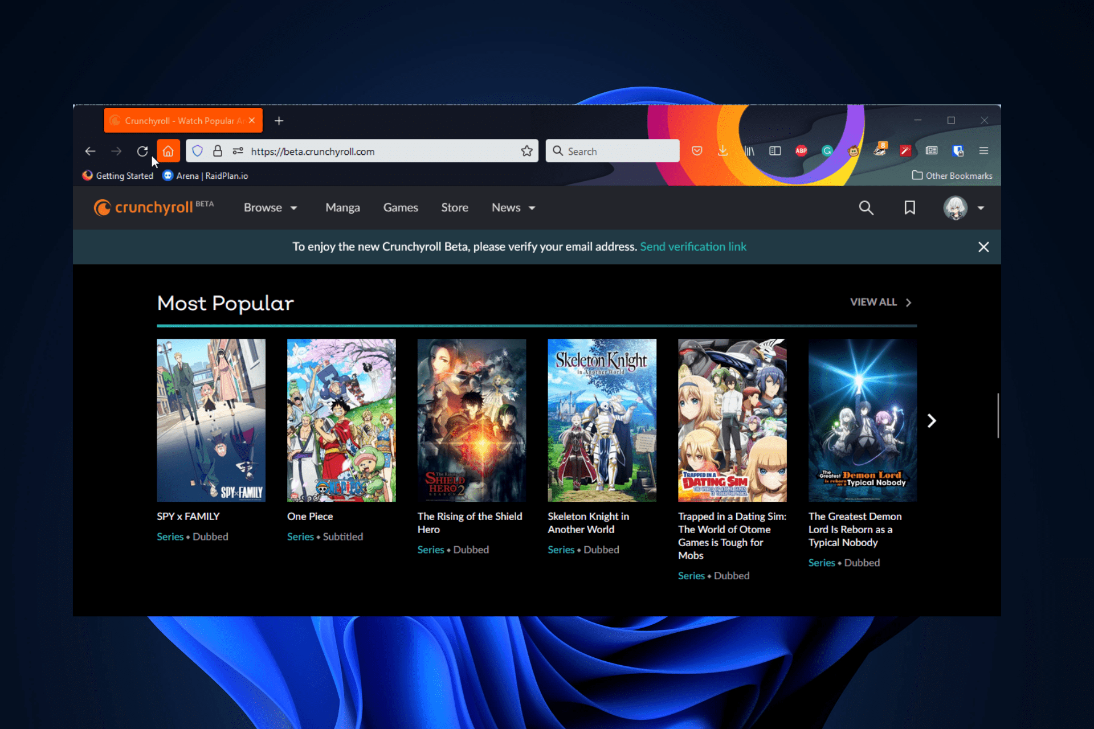The width and height of the screenshot is (1094, 729).
Task: Click the user profile avatar
Action: click(x=956, y=208)
